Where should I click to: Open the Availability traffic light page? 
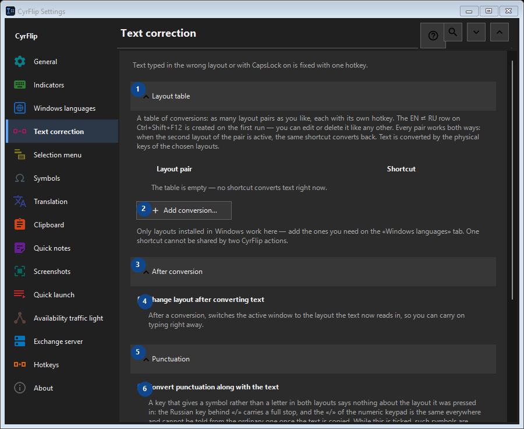tap(62, 318)
